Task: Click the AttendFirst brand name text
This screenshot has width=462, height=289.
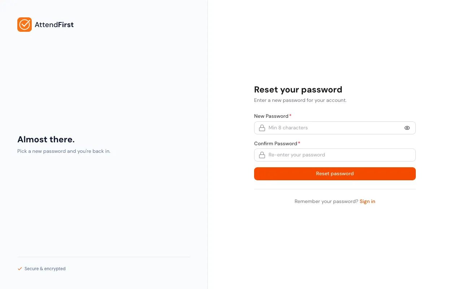Action: coord(54,25)
